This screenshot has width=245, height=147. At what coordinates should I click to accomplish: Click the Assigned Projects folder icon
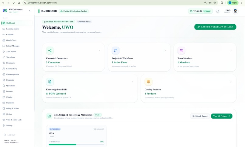(x=49, y=116)
